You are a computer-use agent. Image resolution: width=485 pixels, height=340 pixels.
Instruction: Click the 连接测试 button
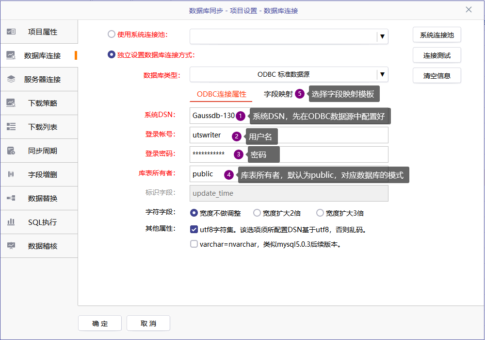pos(437,55)
